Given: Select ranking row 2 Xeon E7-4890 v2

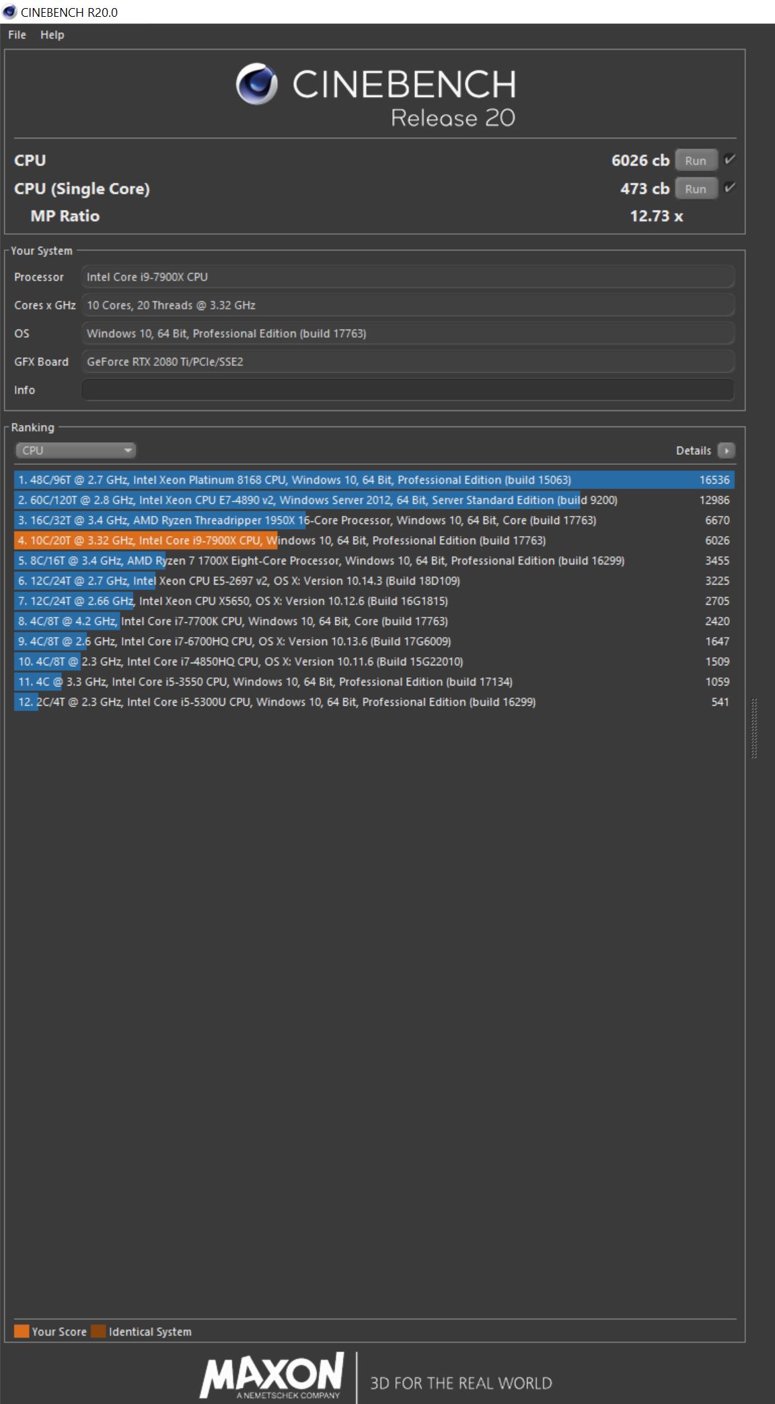Looking at the screenshot, I should coord(374,501).
